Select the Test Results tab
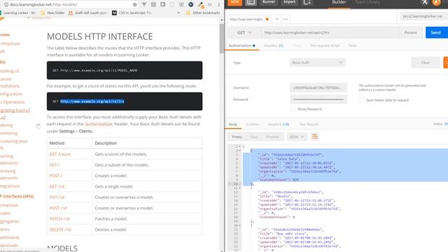 pyautogui.click(x=309, y=125)
